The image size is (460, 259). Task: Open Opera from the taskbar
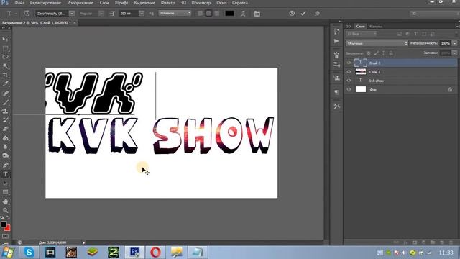[x=155, y=253]
